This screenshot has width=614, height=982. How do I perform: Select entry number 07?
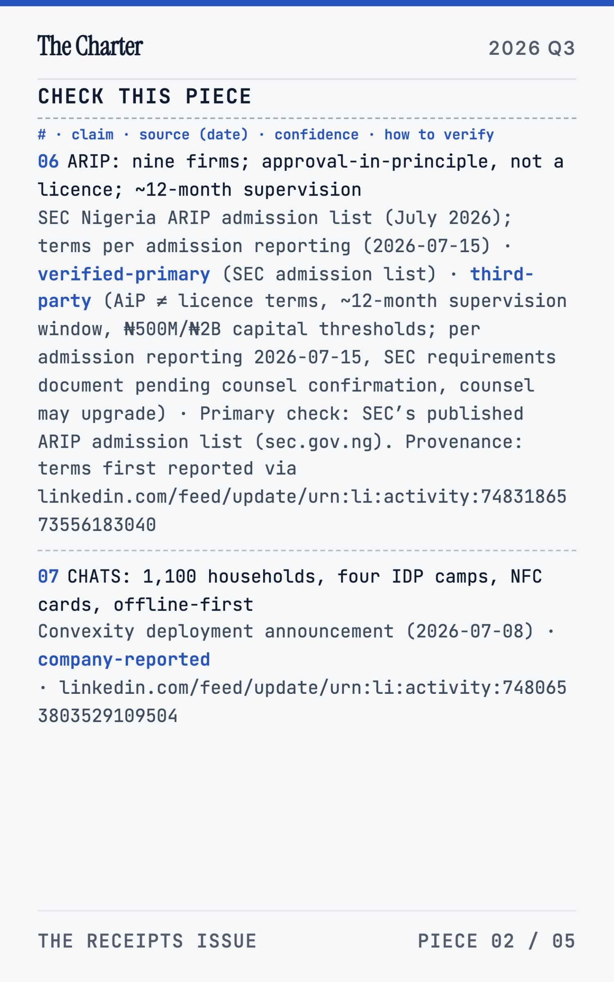tap(48, 577)
